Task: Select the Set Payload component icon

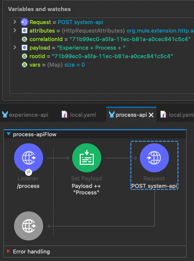Action: click(x=87, y=158)
